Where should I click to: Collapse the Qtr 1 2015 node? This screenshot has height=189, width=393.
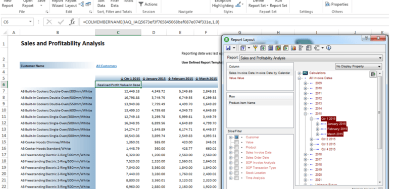click(x=312, y=119)
